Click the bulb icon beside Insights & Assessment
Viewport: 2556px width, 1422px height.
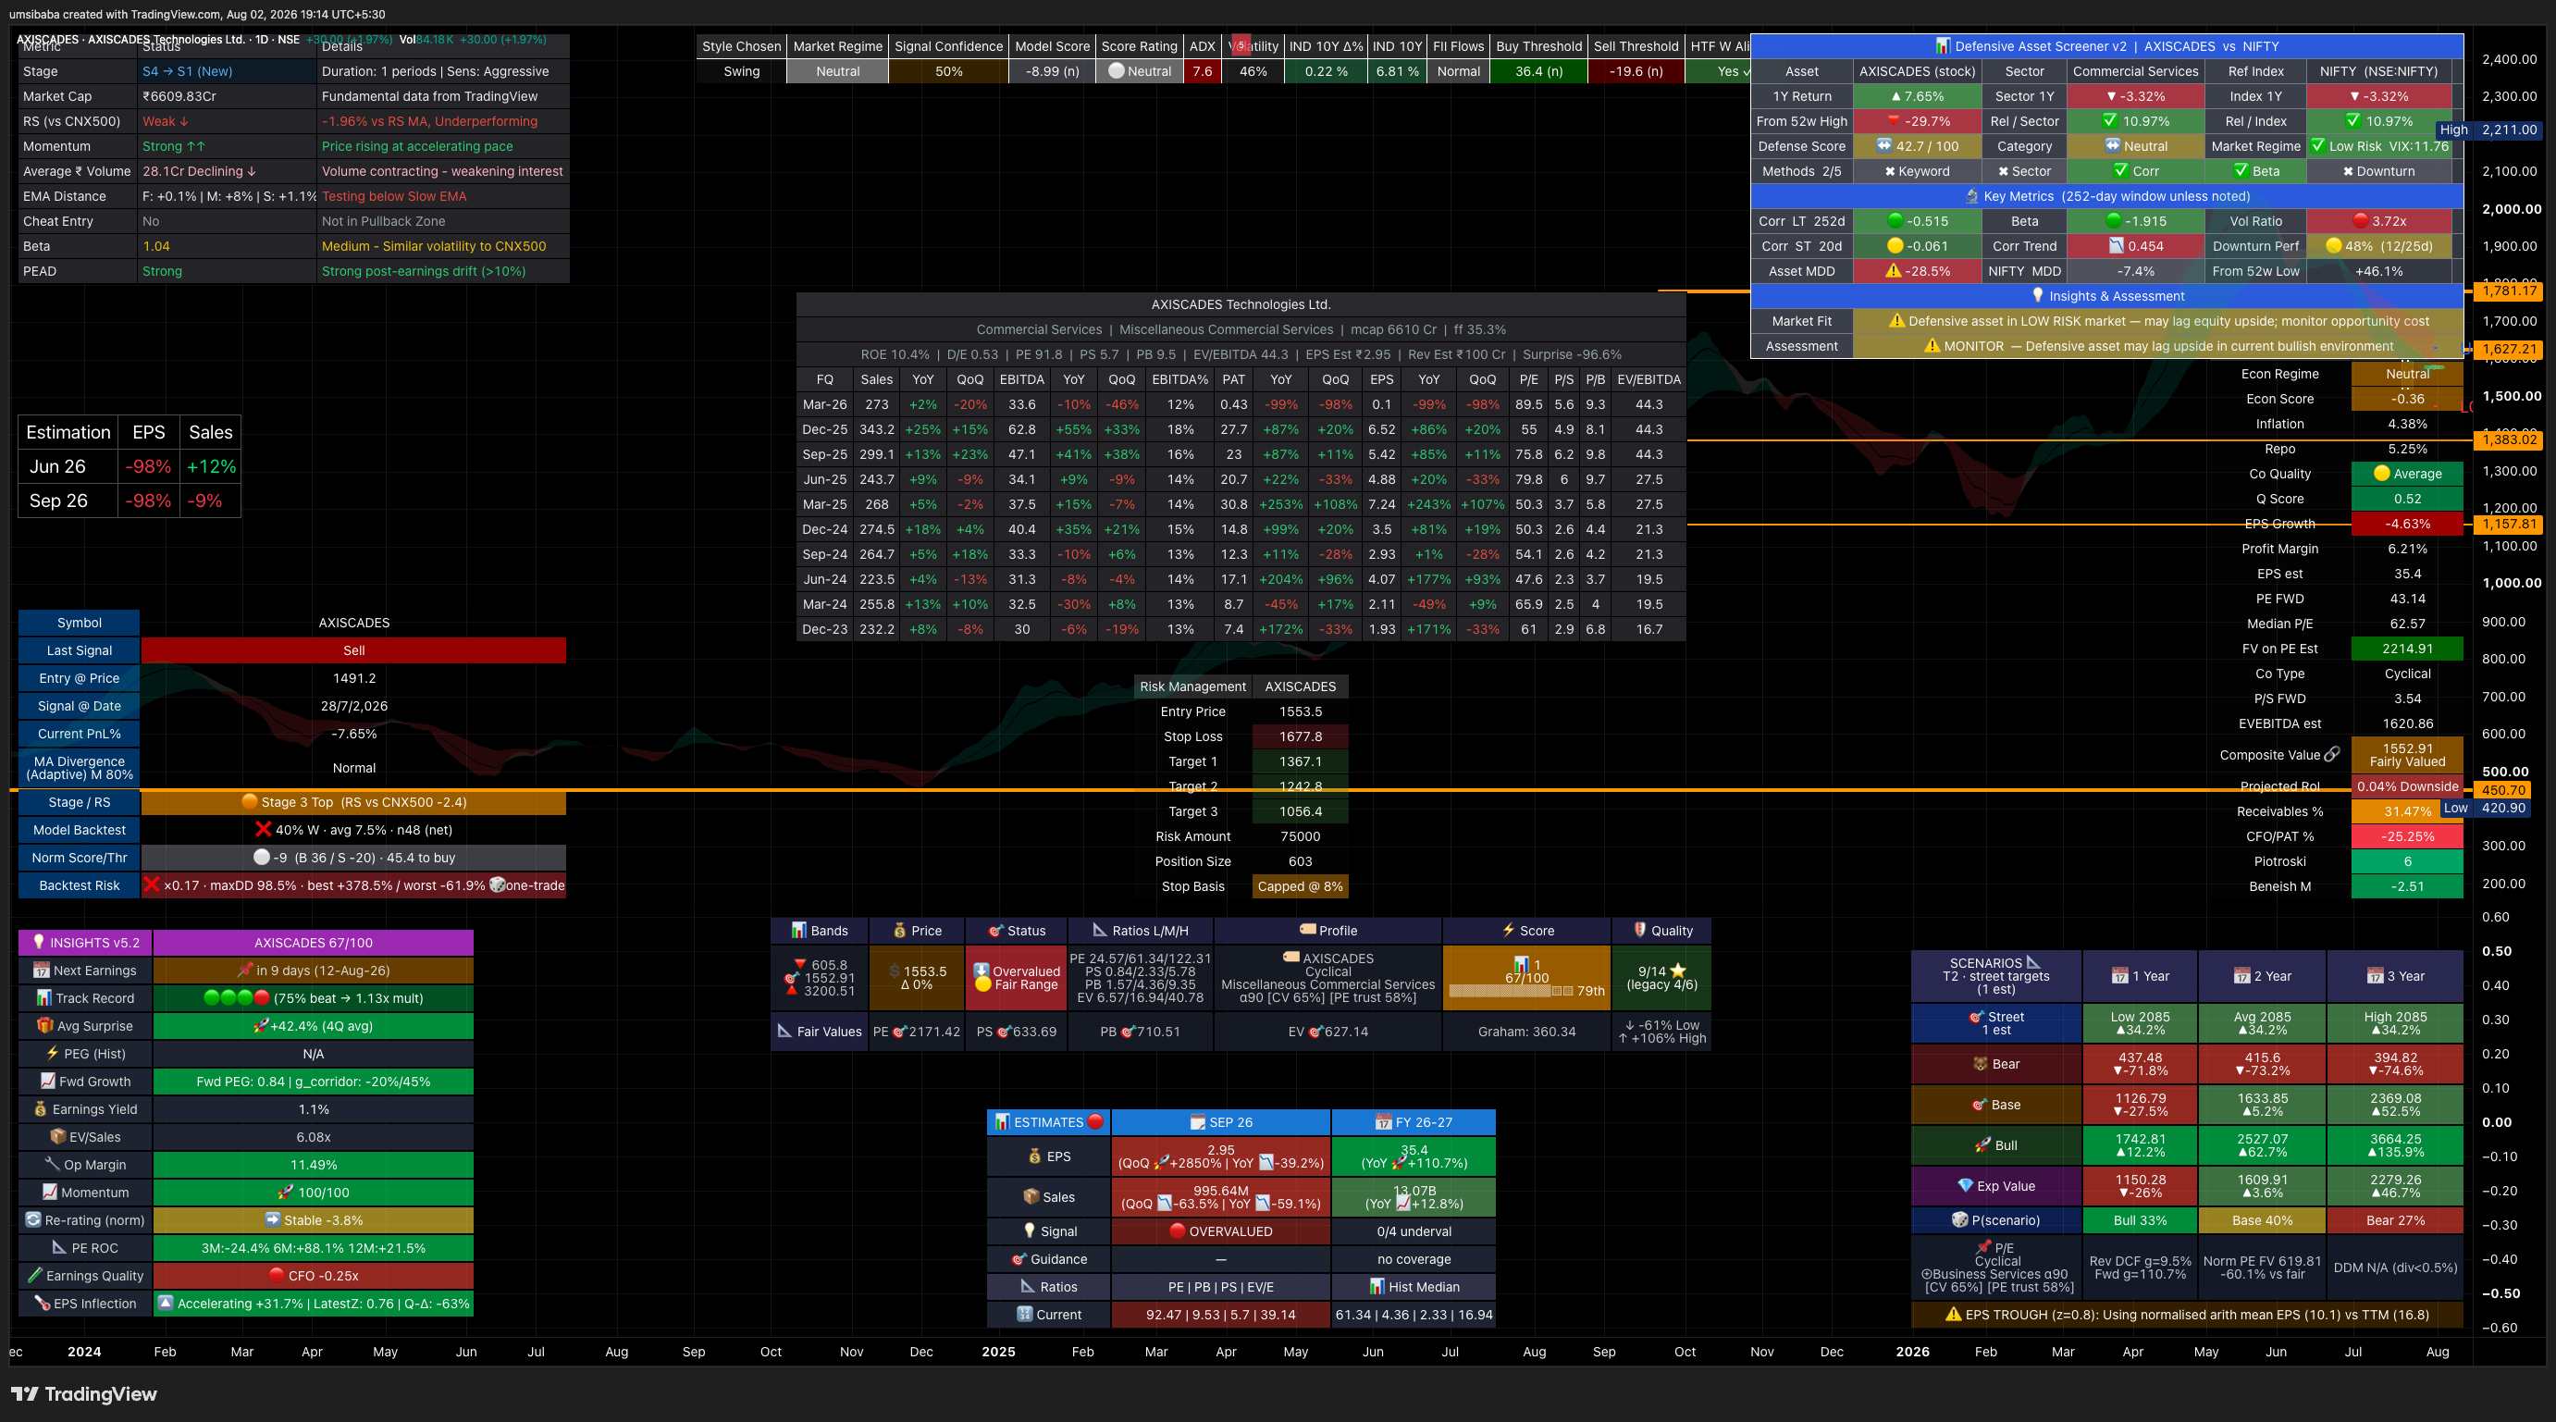[x=2038, y=296]
